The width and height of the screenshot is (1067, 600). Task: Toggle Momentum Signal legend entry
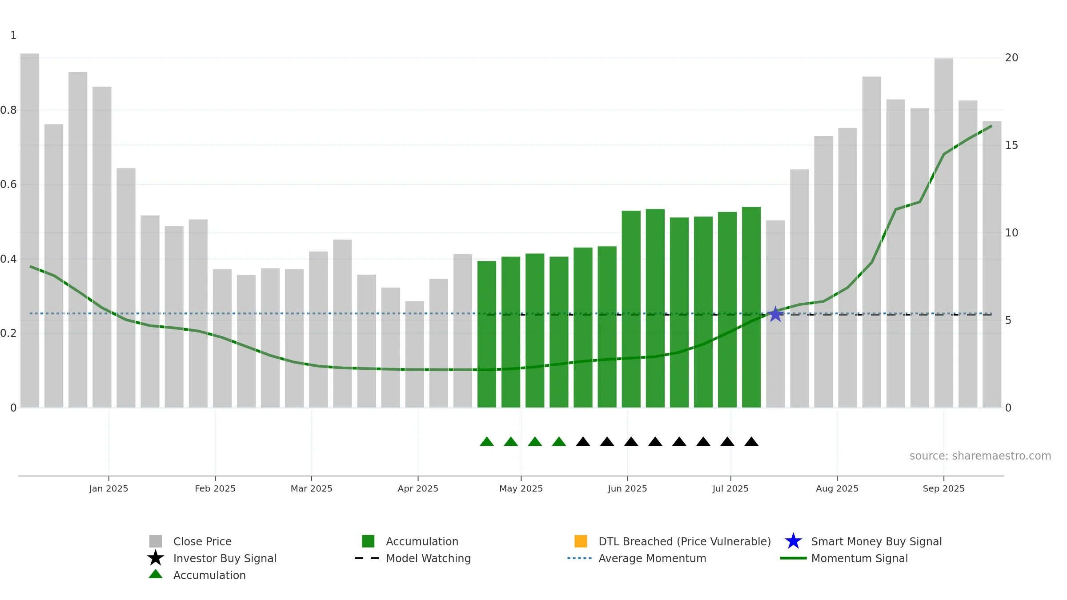coord(844,558)
